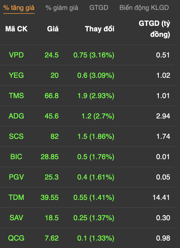Click VPD's 0.75 (3.16%) change cell
This screenshot has width=180, height=248.
tap(94, 55)
